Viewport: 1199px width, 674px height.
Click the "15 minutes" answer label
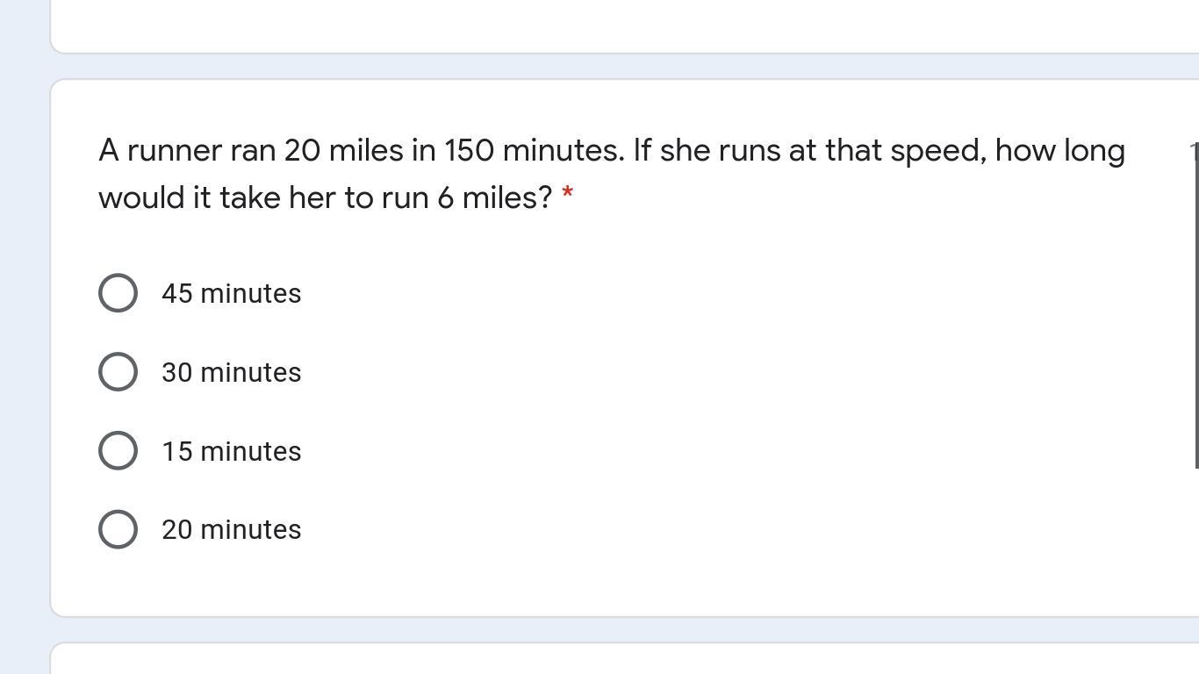[x=231, y=452]
